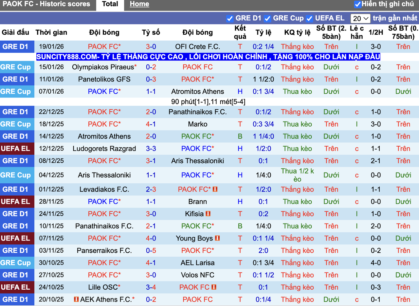Viewport: 419px width, 306px height.
Task: Click the date 07/01/26
Action: click(x=51, y=92)
